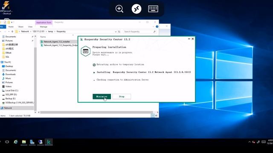This screenshot has height=153, width=273.
Task: Open File Explorer from the taskbar
Action: pos(24,142)
